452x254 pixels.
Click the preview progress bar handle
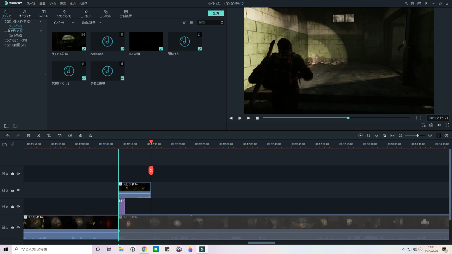pos(348,118)
